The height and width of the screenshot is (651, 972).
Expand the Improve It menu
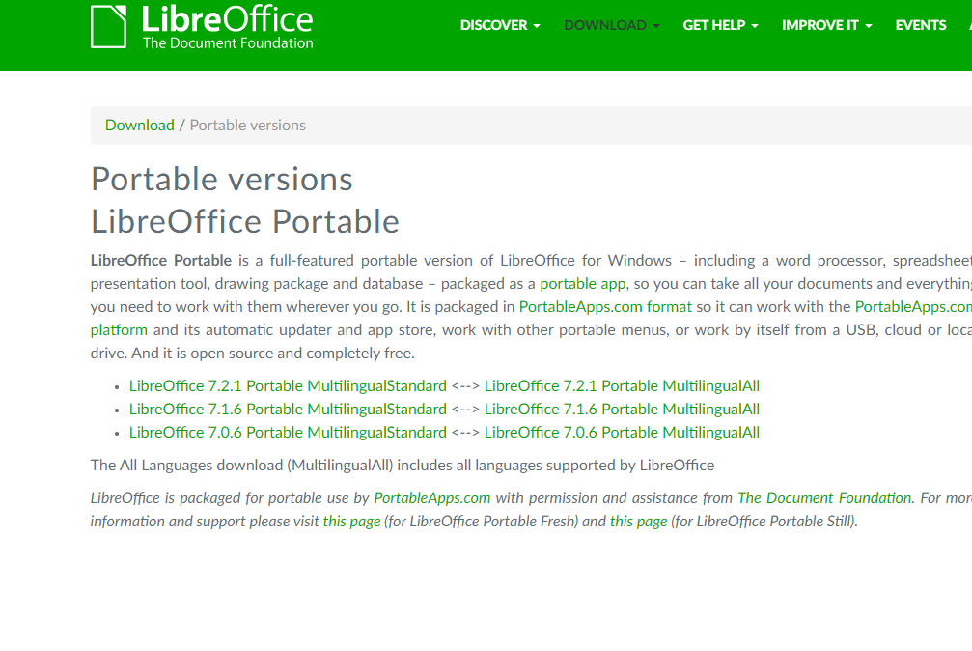coord(826,25)
